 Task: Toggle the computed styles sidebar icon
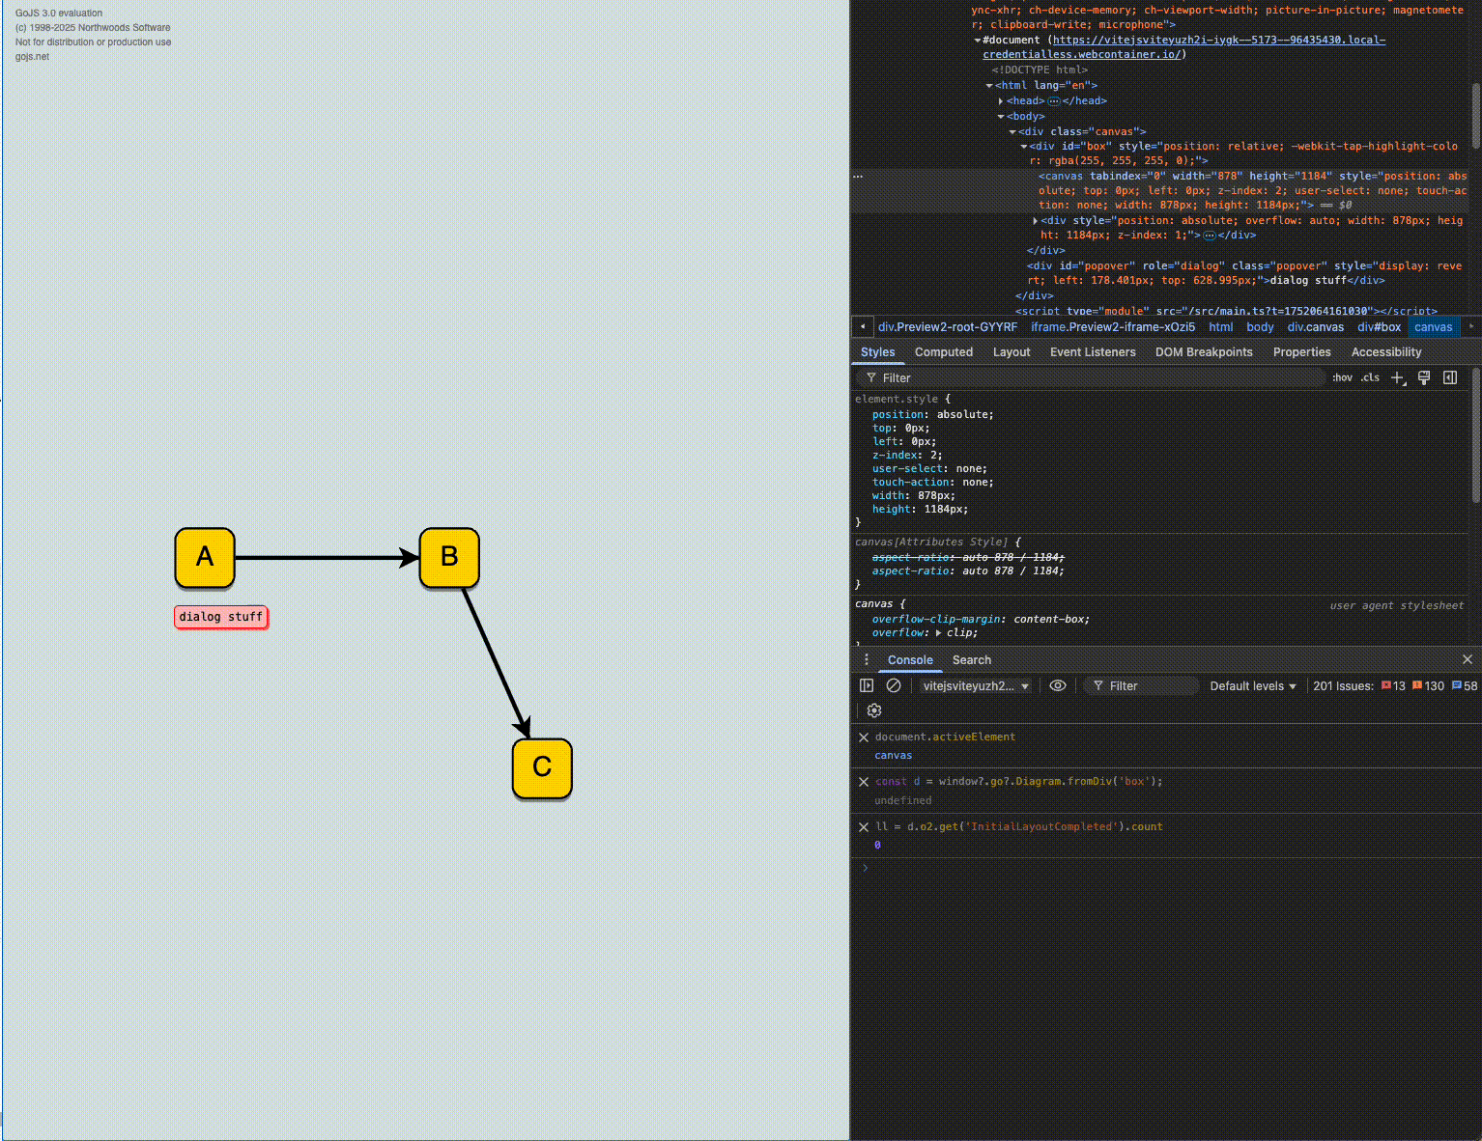[1450, 378]
